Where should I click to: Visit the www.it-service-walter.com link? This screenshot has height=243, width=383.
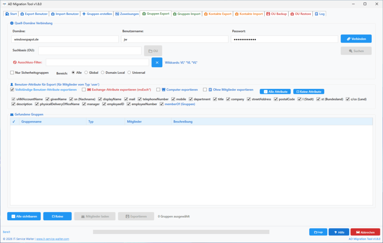[x=52, y=239]
